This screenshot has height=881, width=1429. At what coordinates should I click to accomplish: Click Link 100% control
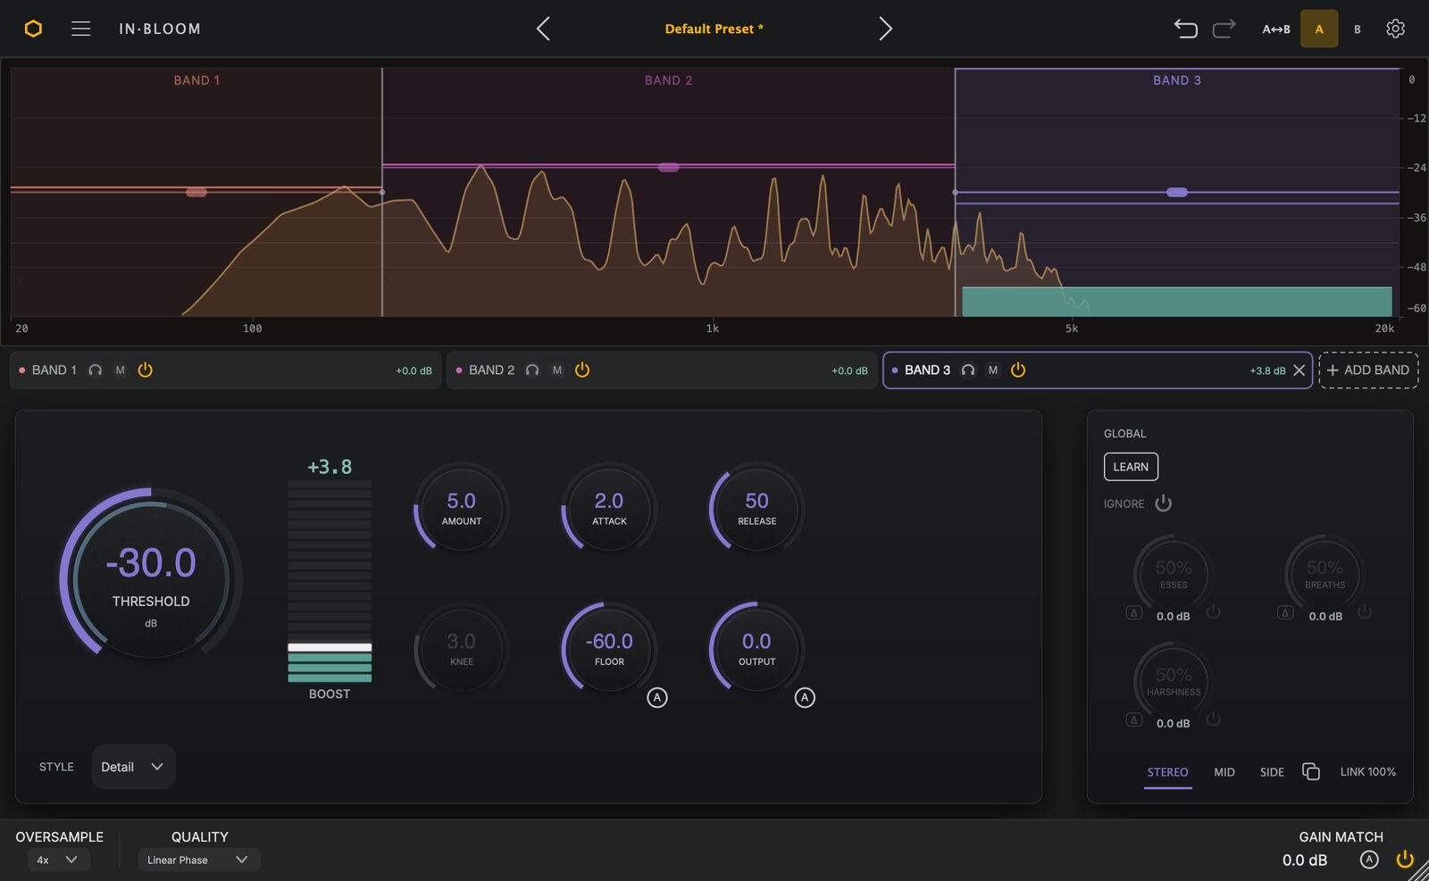[x=1367, y=772]
